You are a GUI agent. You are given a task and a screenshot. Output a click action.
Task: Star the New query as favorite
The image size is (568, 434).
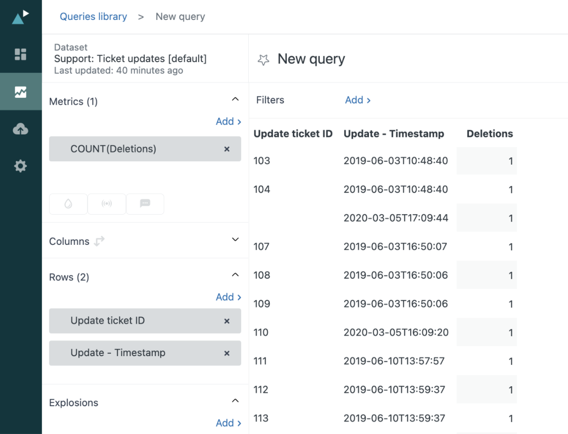click(x=263, y=60)
